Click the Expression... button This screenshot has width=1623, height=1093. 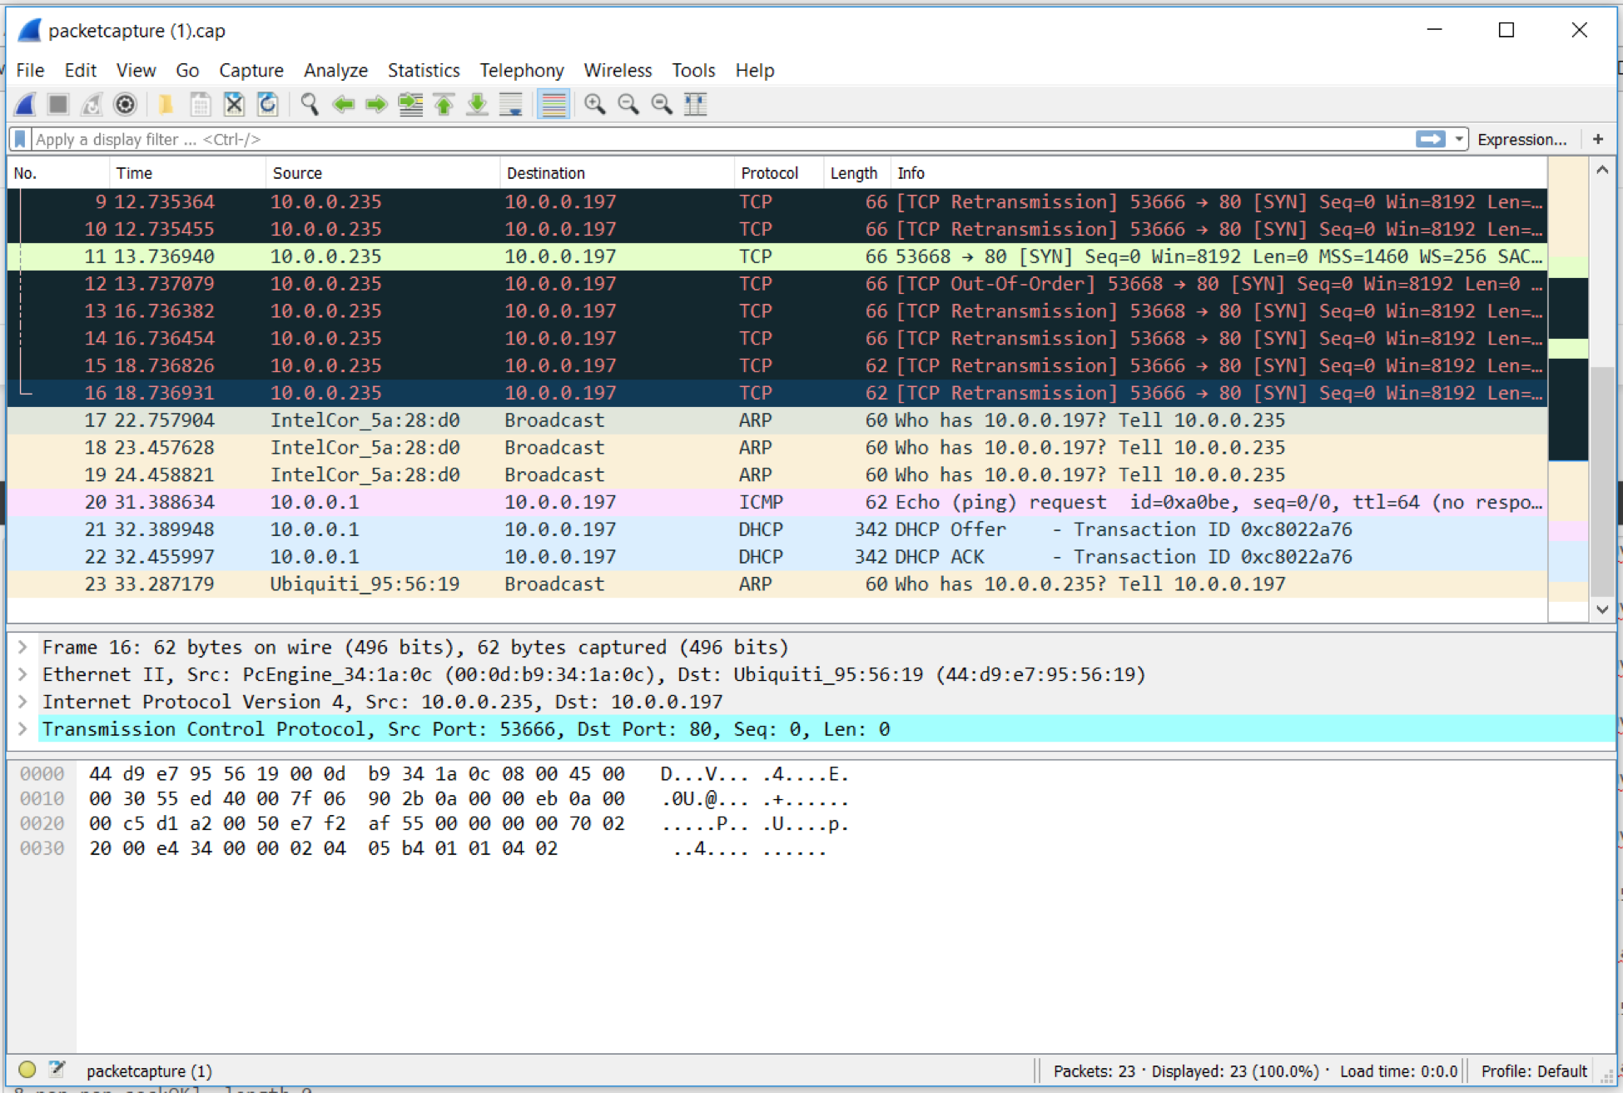click(x=1521, y=139)
